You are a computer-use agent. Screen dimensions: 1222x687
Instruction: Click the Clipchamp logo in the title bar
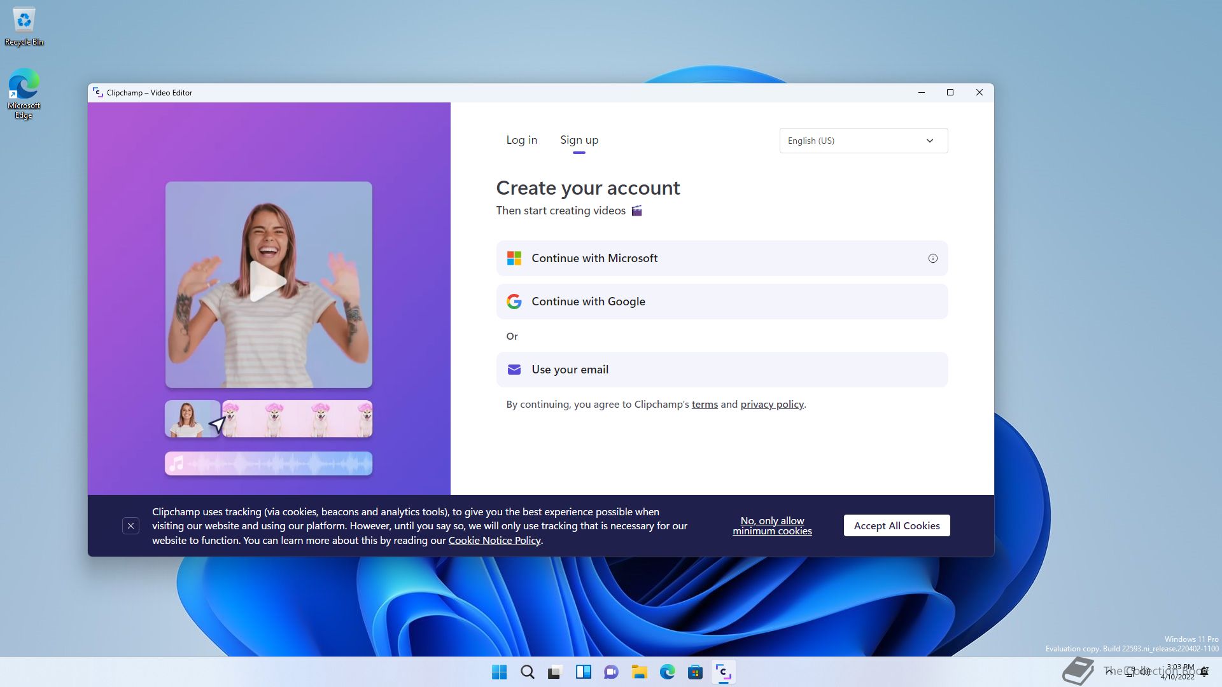point(98,92)
